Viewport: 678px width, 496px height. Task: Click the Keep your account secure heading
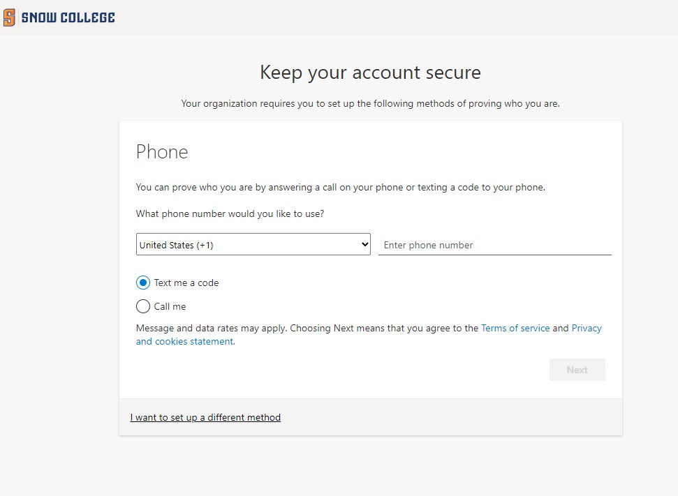click(370, 73)
